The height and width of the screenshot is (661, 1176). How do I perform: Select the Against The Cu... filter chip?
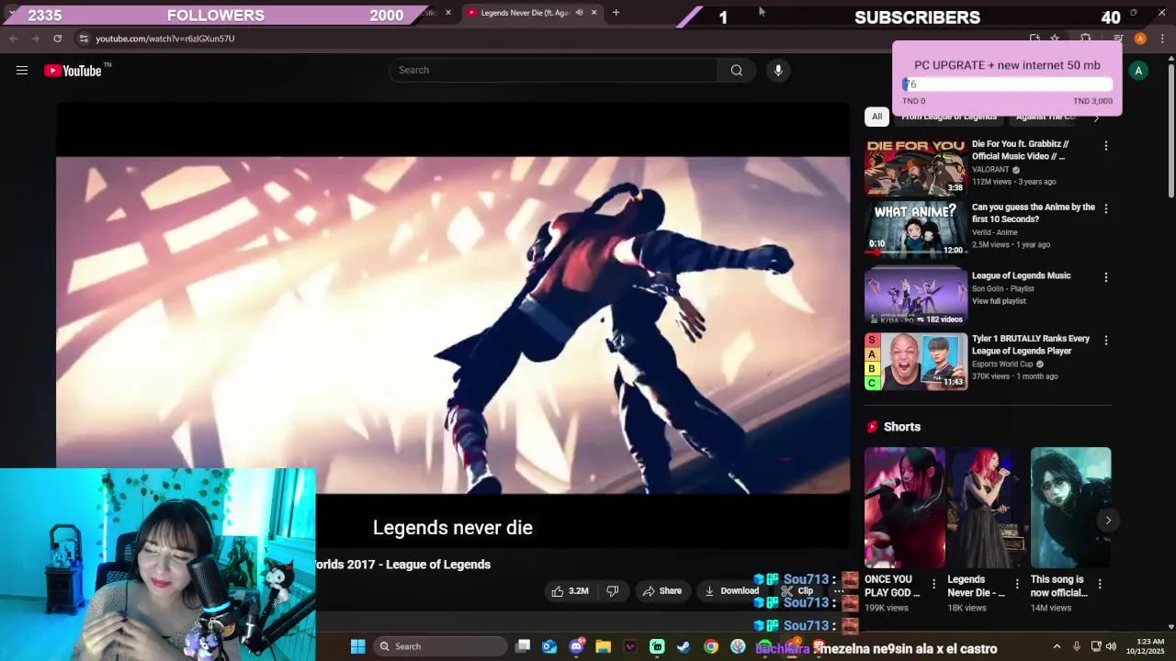1046,117
